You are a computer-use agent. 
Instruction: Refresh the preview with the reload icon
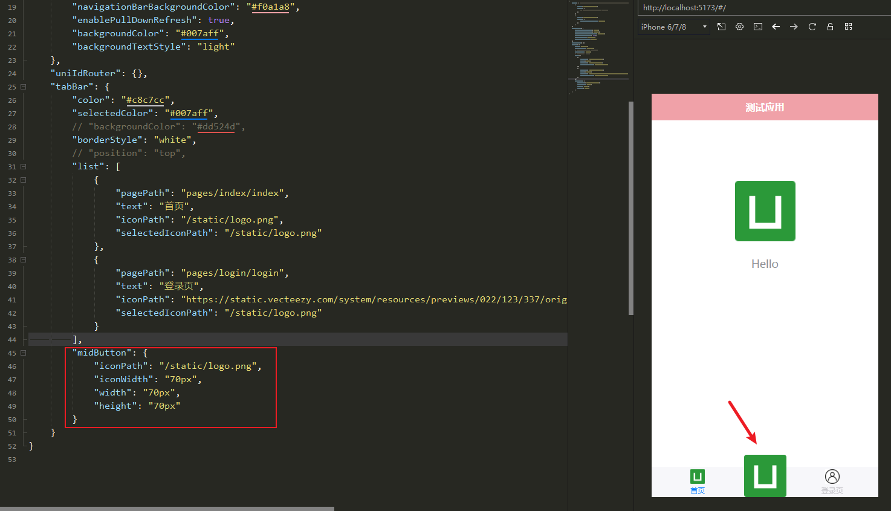click(812, 27)
